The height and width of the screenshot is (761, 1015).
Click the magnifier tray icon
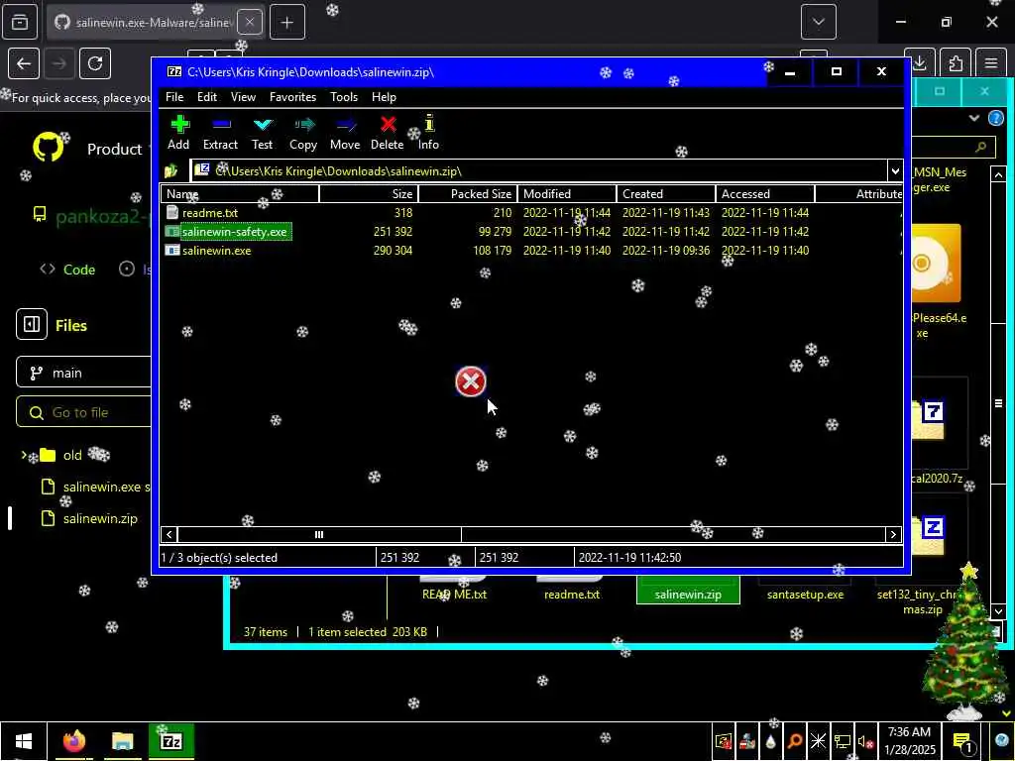point(794,741)
